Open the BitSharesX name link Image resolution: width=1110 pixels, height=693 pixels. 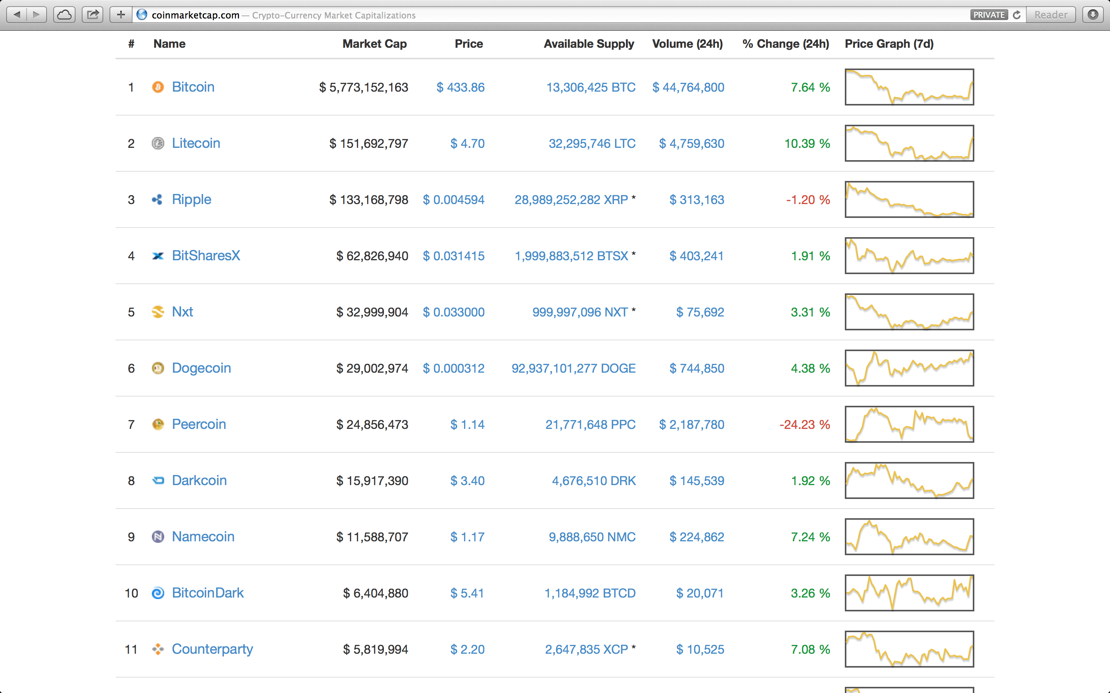[206, 256]
